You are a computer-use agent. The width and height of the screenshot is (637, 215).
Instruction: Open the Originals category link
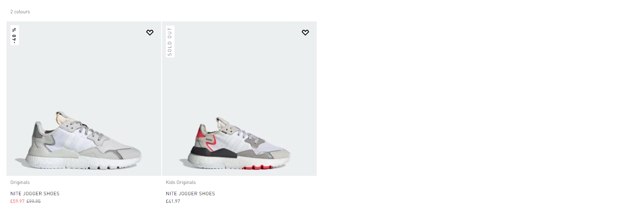point(20,182)
